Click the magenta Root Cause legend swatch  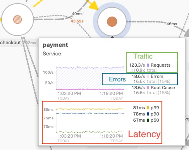coord(148,88)
